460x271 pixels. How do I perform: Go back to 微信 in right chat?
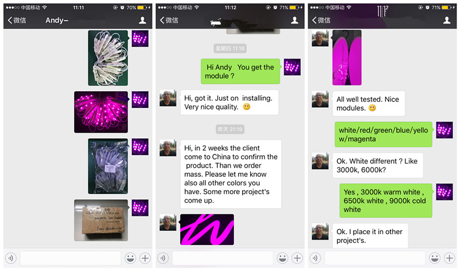tap(321, 20)
